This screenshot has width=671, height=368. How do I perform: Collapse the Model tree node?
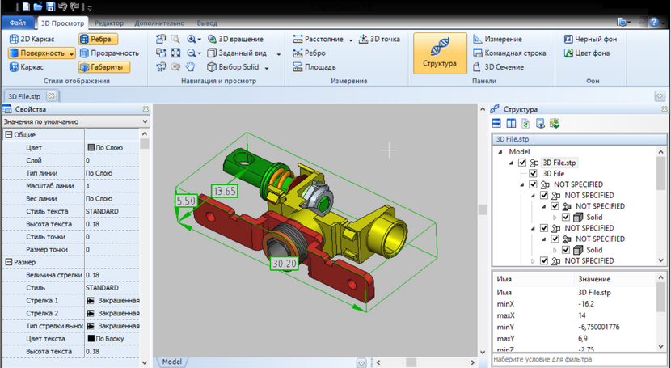501,151
